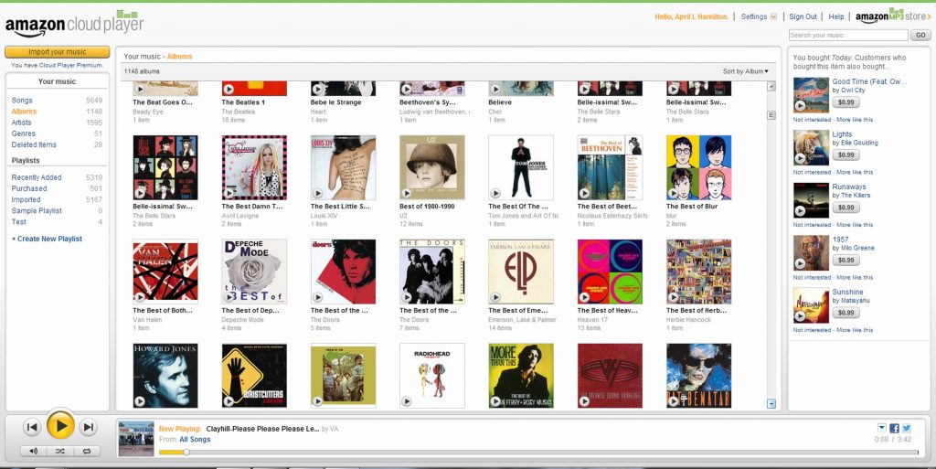The width and height of the screenshot is (936, 469).
Task: Play the Van Halen Best of Both album
Action: point(140,297)
